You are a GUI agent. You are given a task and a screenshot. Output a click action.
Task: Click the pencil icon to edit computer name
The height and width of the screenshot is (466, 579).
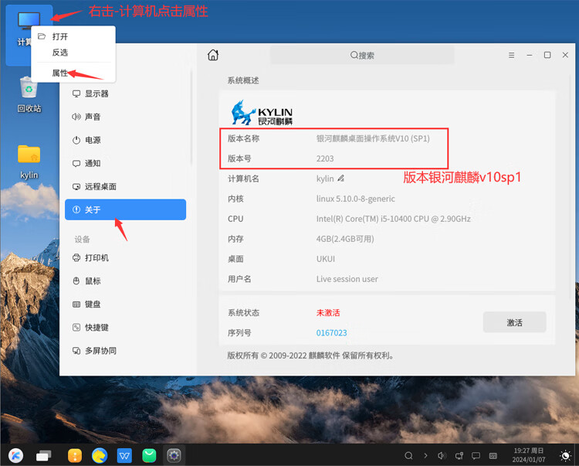coord(340,179)
